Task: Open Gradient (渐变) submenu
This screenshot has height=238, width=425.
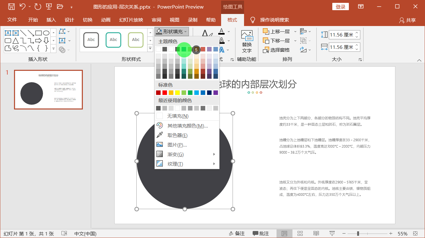Action: click(187, 155)
